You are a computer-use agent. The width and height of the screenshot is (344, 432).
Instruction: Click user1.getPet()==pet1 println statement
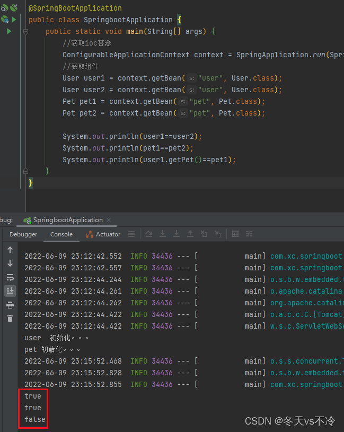pos(149,160)
